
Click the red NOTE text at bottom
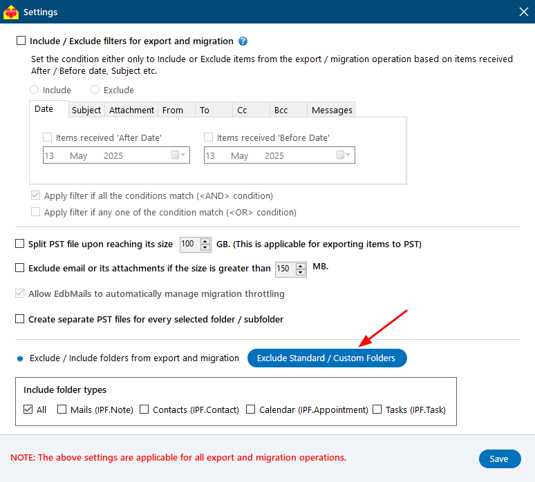(x=178, y=457)
